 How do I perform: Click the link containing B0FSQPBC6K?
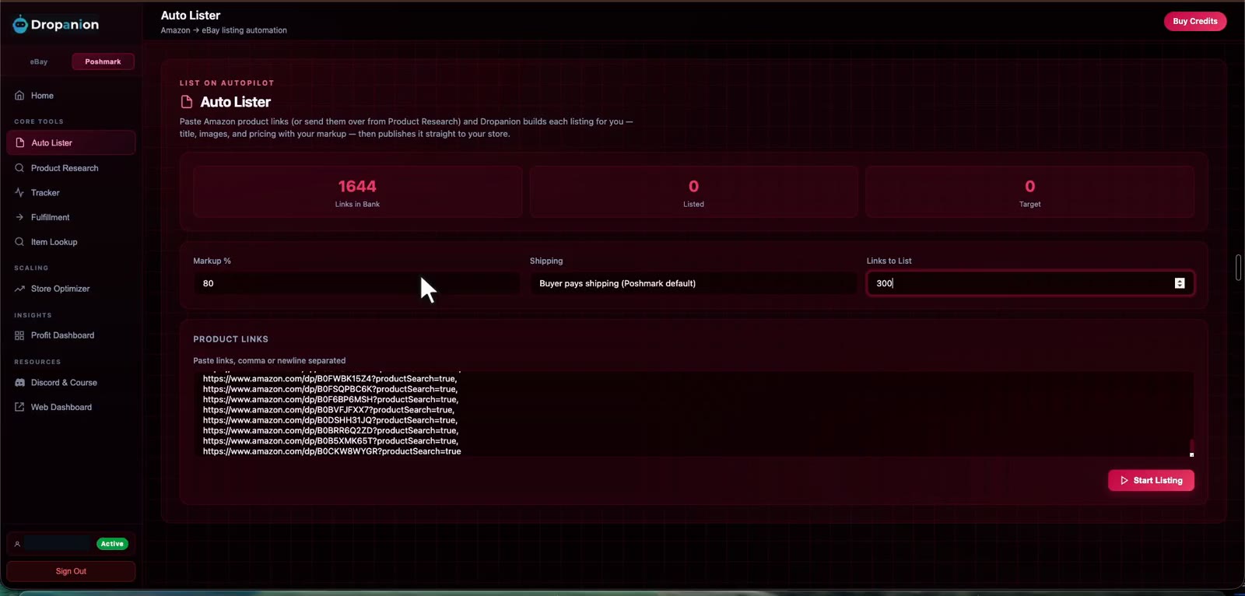click(x=331, y=389)
